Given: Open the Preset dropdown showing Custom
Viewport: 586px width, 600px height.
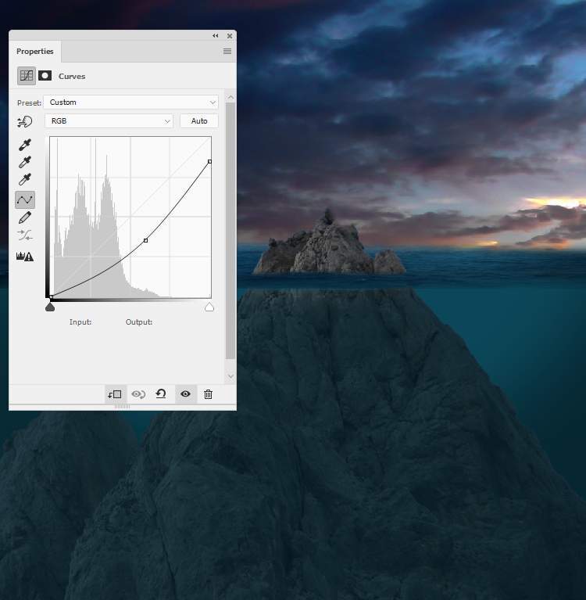Looking at the screenshot, I should [x=130, y=102].
